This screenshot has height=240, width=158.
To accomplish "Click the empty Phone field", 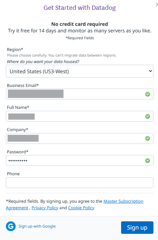I will point(80,182).
